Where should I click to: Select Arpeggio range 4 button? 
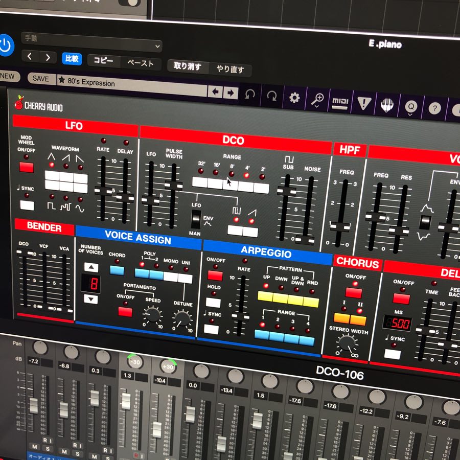[307, 340]
